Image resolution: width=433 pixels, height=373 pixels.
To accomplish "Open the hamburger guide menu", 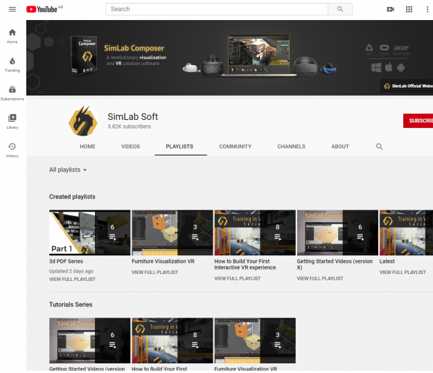I will click(x=12, y=9).
